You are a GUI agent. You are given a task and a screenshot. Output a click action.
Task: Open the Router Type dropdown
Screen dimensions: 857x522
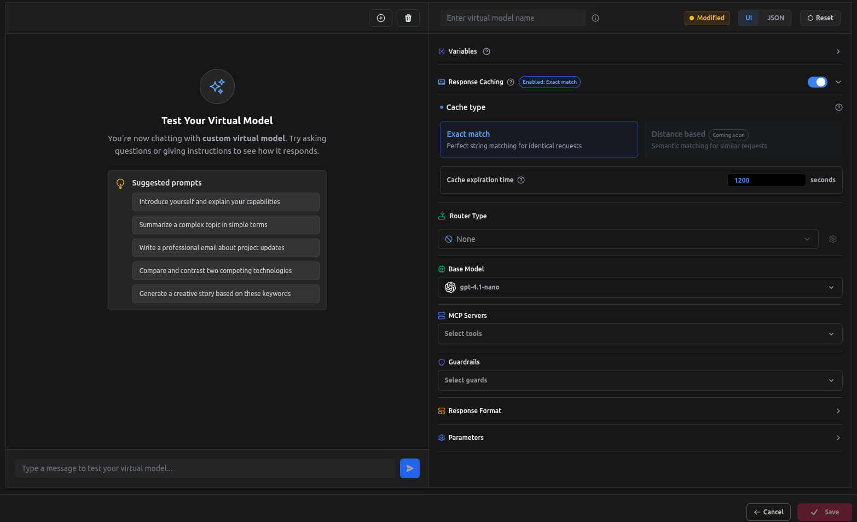[628, 239]
